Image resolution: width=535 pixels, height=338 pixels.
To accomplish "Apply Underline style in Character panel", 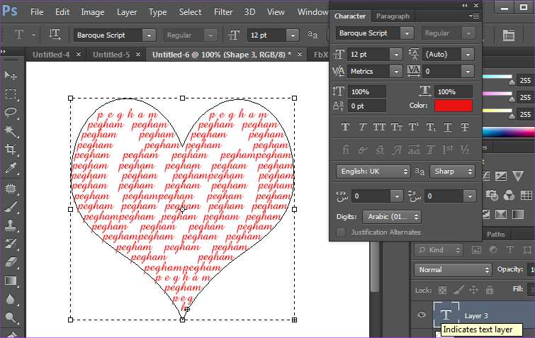I will point(448,128).
